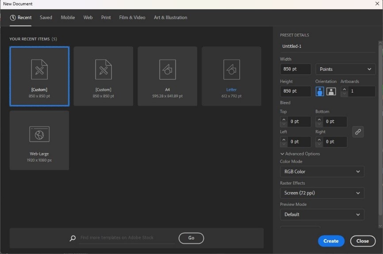Select the second Custom 850 x 850 preset
Viewport: 383px width, 254px height.
pyautogui.click(x=103, y=76)
